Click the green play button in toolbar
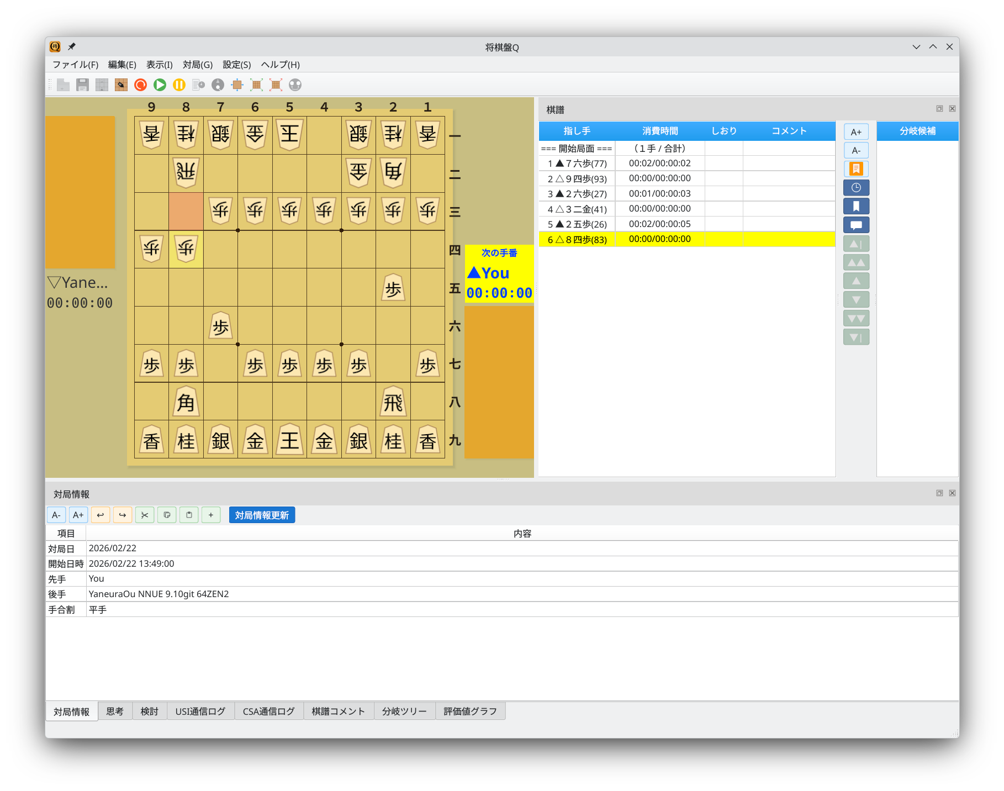Screen dimensions: 1004x791 pos(160,85)
